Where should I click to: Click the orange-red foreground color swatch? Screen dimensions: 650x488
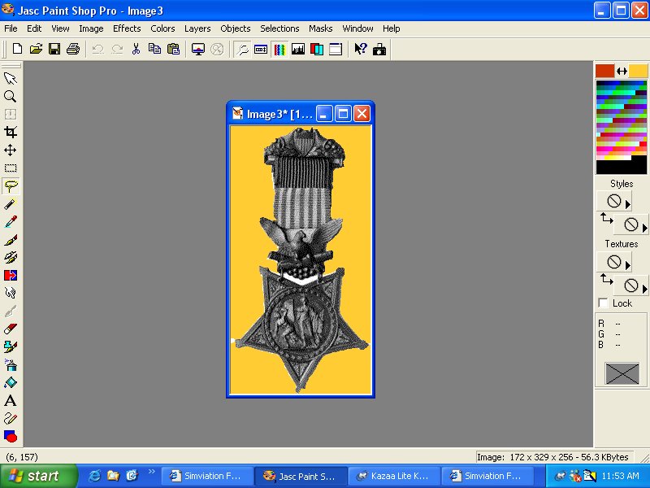pos(604,71)
